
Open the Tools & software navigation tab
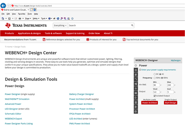pyautogui.click(x=53, y=33)
